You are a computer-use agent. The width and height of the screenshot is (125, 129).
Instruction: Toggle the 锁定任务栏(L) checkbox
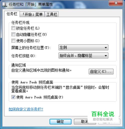pyautogui.click(x=13, y=28)
